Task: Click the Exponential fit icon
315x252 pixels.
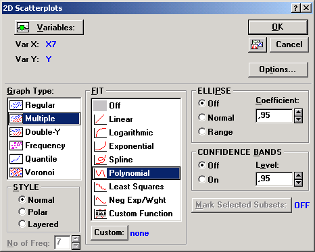Action: (100, 146)
